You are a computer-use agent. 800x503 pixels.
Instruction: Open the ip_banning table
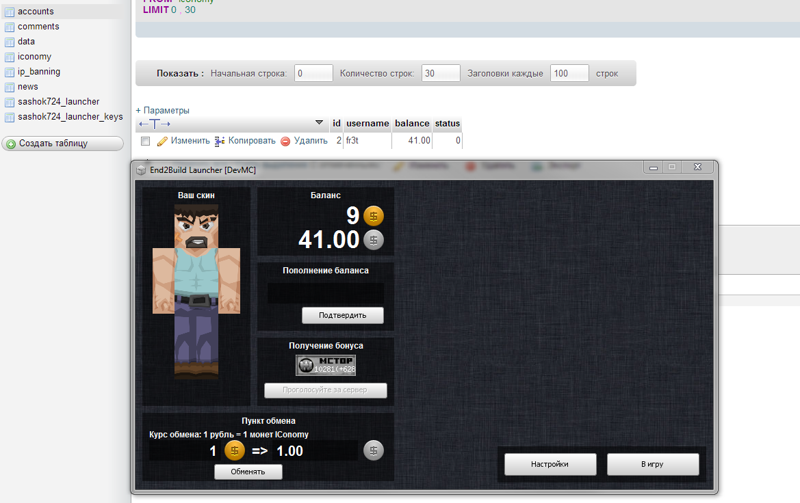point(39,71)
